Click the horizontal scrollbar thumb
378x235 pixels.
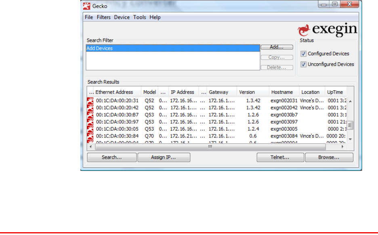[210, 147]
